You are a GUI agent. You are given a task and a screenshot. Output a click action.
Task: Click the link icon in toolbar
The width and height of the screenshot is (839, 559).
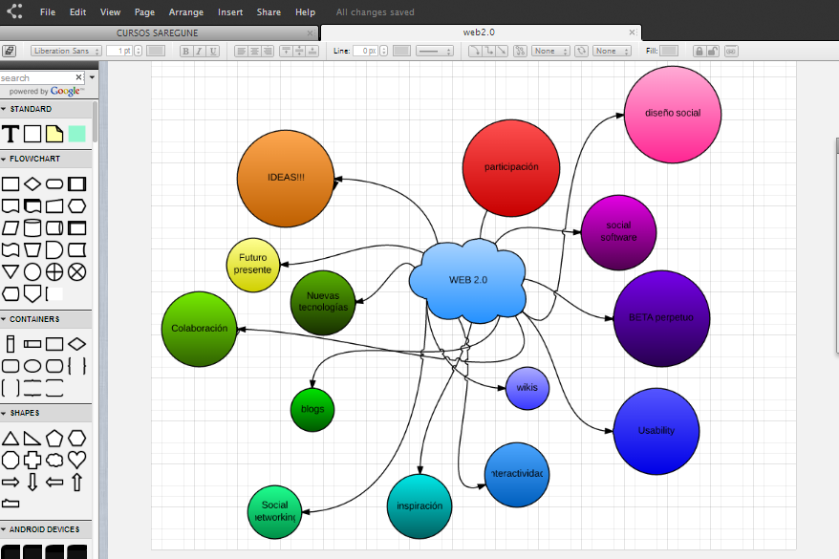click(x=731, y=51)
